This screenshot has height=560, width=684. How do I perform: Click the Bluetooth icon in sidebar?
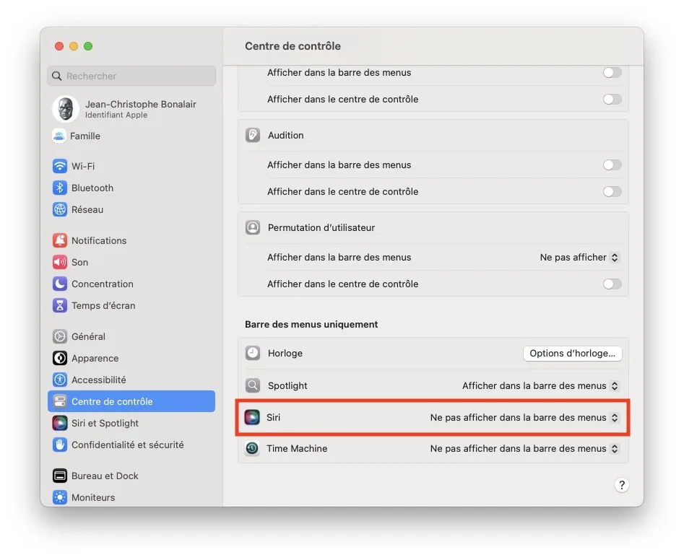pos(60,188)
